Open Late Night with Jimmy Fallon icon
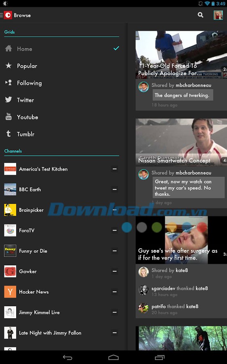Viewport: 227px width, 364px height. tap(10, 333)
